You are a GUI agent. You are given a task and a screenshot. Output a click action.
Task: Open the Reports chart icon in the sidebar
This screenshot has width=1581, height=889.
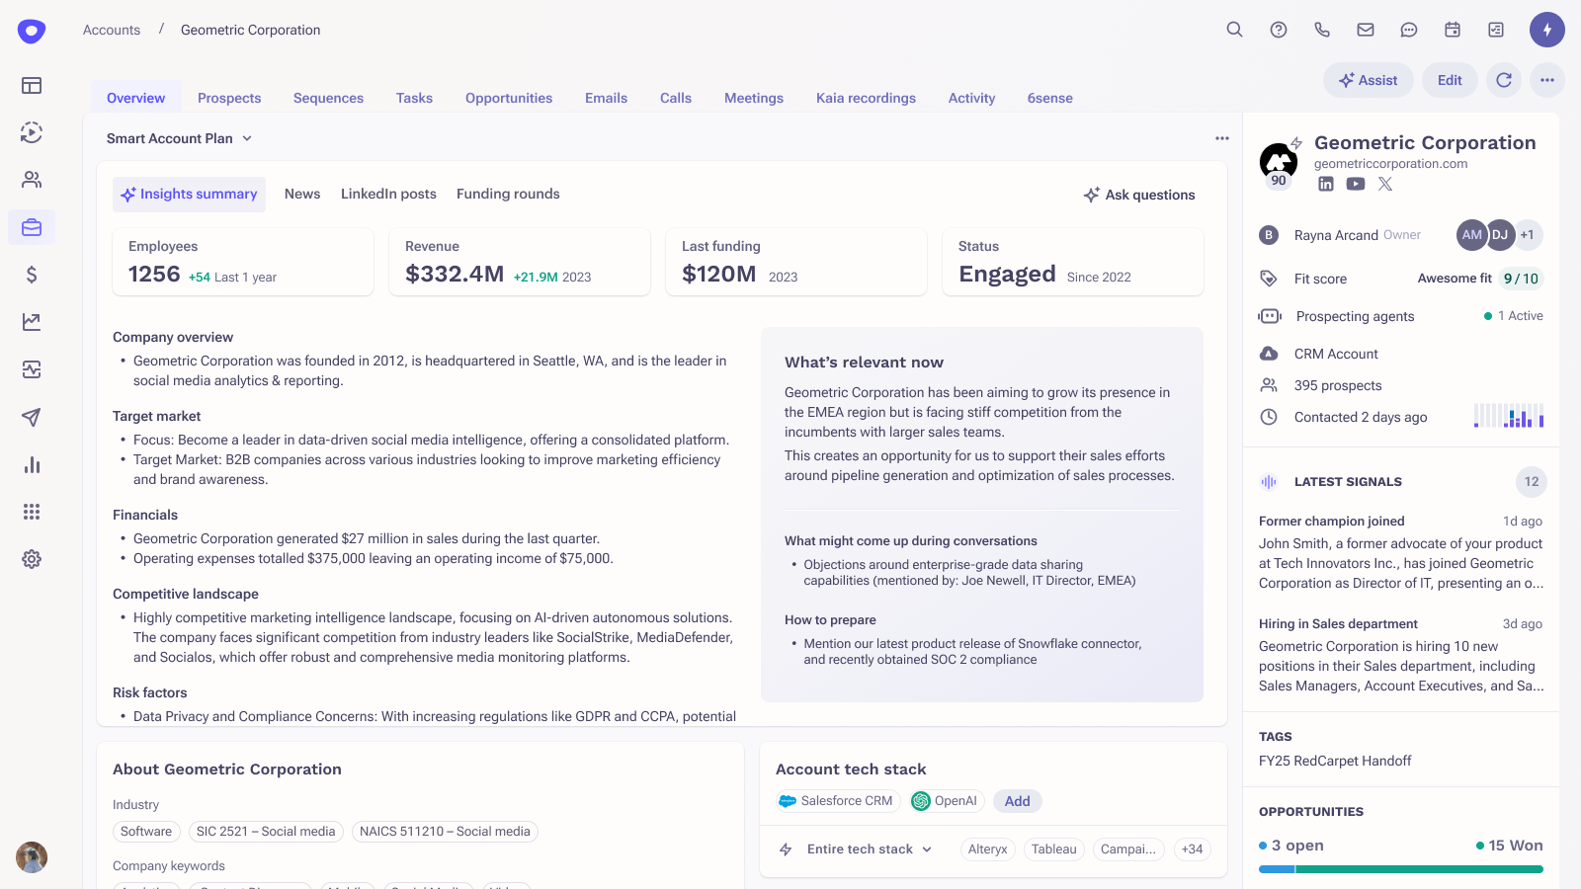[x=33, y=464]
